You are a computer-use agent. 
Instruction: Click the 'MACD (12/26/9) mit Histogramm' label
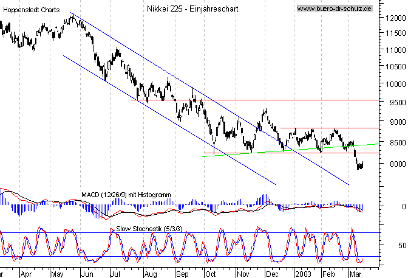[126, 195]
